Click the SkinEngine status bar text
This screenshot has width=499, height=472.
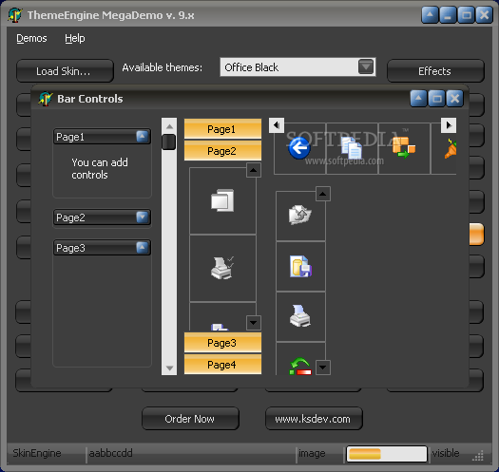pos(37,453)
